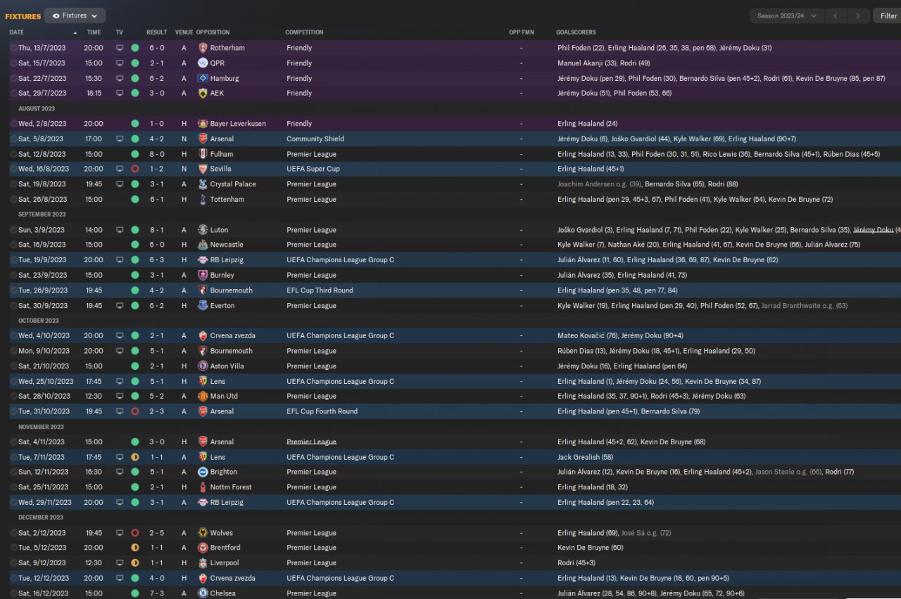
Task: Open the Sevilla opposition link
Action: click(220, 169)
